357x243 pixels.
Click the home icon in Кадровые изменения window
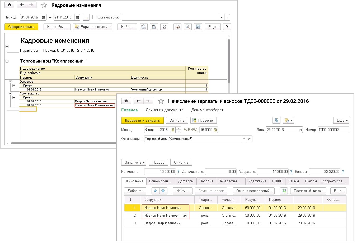pos(10,5)
